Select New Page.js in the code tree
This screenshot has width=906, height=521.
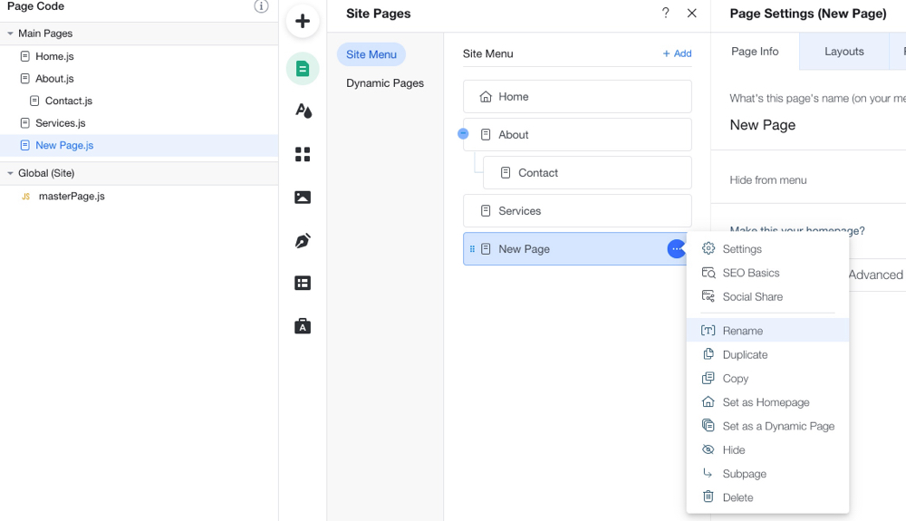pyautogui.click(x=139, y=146)
